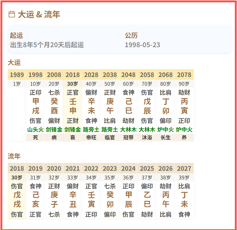Select the highlighted 2018 壬申 大运 column

coord(72,106)
